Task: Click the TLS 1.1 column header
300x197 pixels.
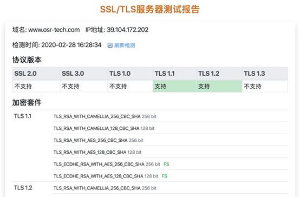Action: pos(175,74)
